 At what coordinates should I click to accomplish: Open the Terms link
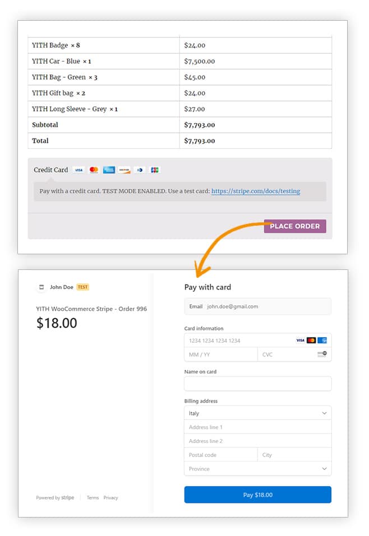(93, 498)
